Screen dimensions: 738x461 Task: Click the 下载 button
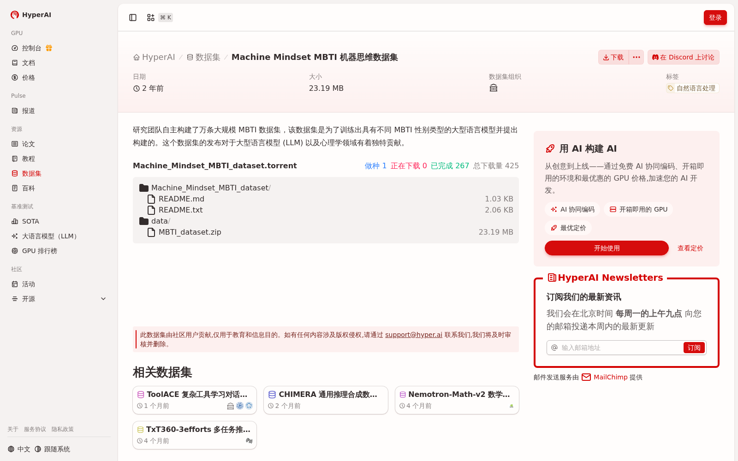[x=613, y=57]
